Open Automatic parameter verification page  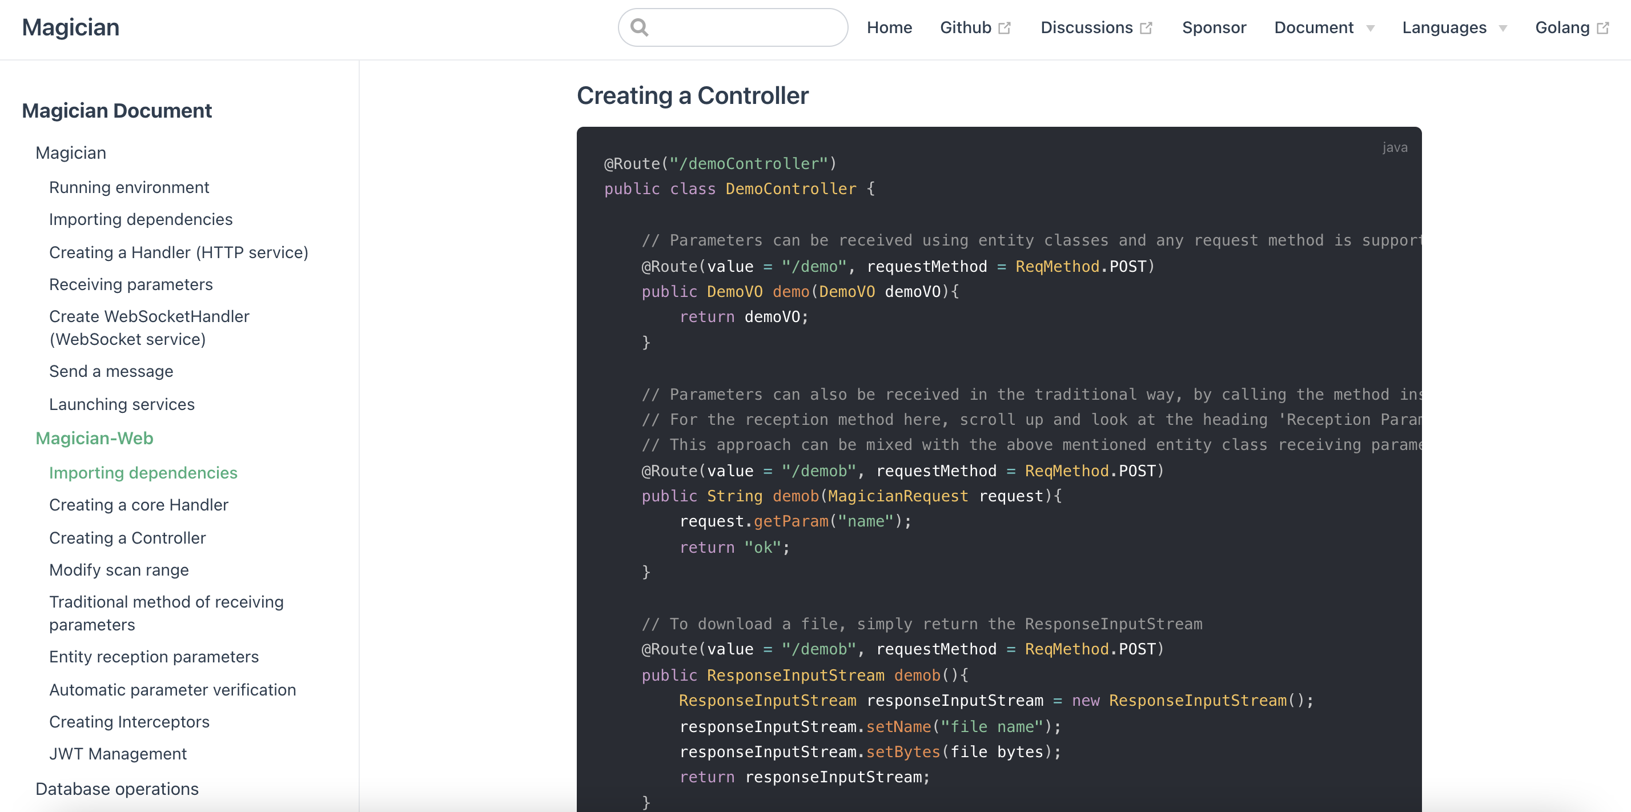[172, 689]
